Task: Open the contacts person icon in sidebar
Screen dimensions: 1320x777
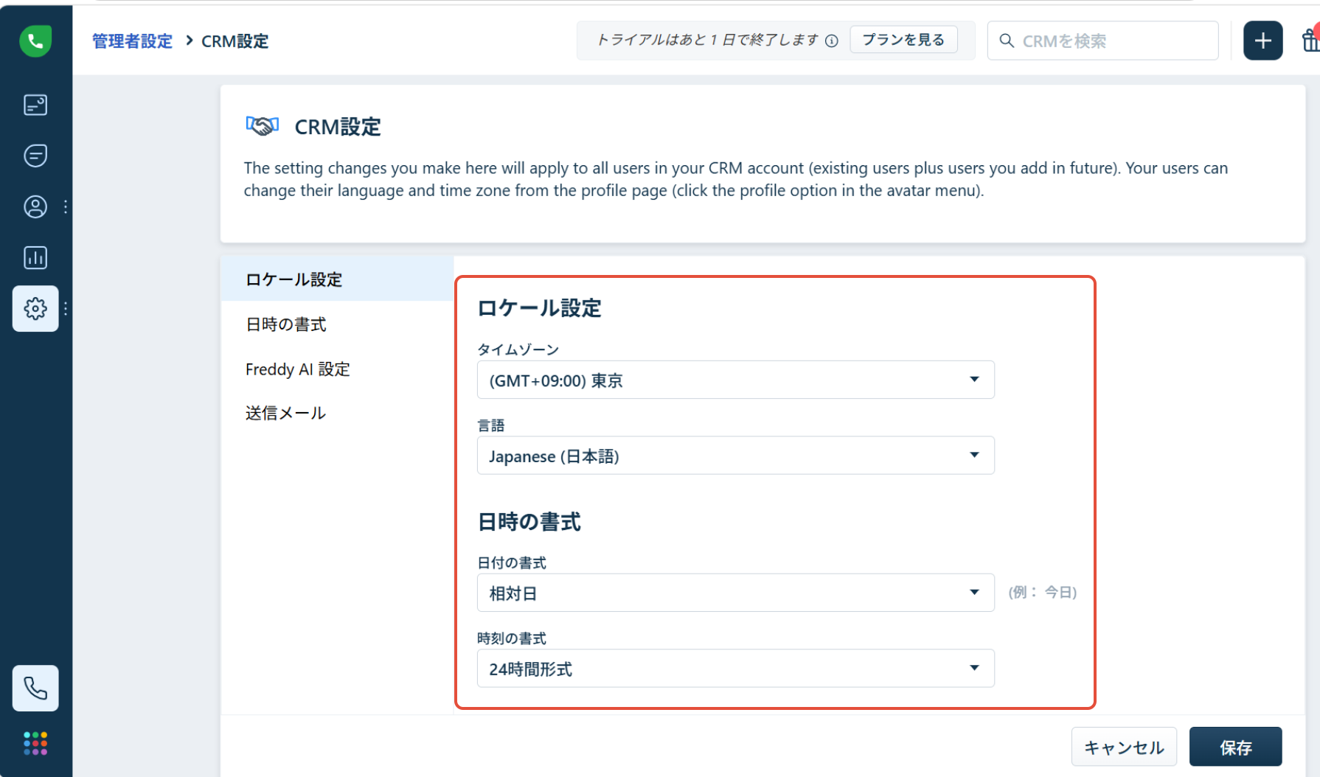Action: pos(35,206)
